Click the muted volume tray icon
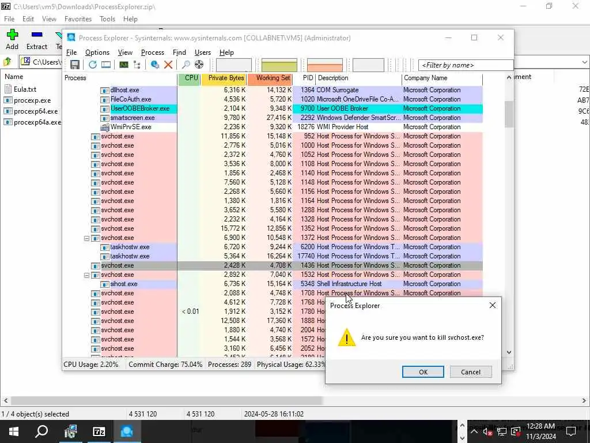 487,431
